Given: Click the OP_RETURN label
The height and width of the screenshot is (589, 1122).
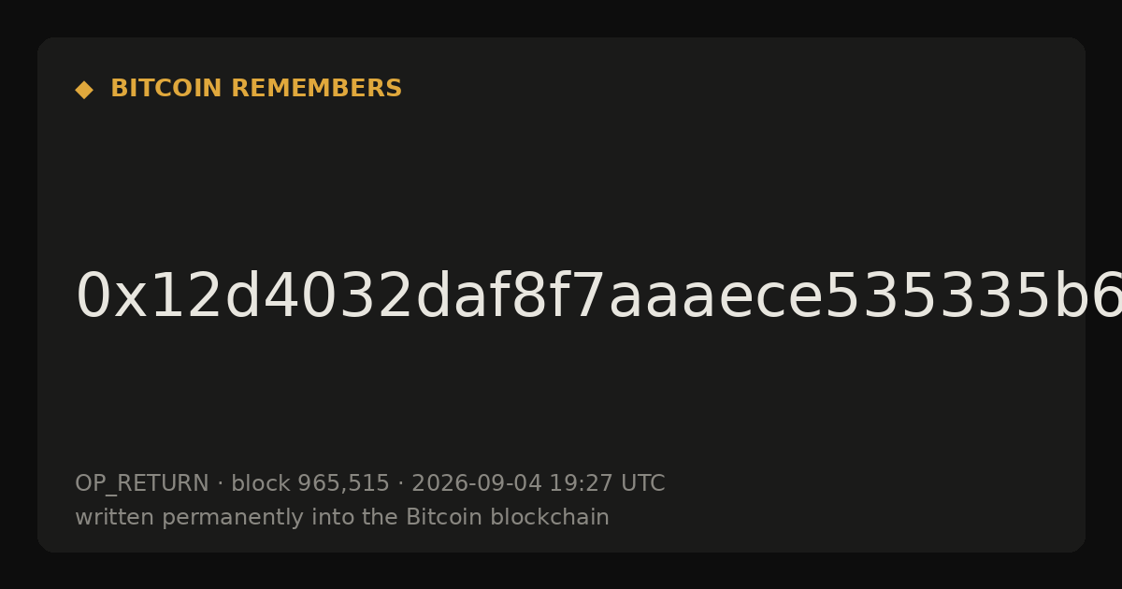Looking at the screenshot, I should pyautogui.click(x=142, y=484).
